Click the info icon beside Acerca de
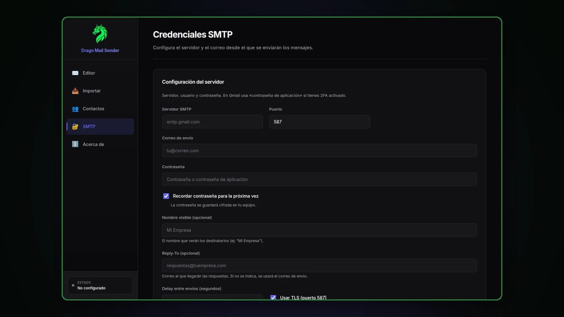The image size is (564, 317). (x=75, y=144)
